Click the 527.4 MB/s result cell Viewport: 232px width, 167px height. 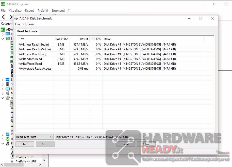pos(81,44)
